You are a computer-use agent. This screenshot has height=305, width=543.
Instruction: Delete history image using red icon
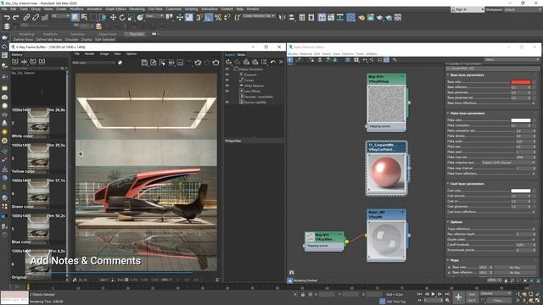42,61
